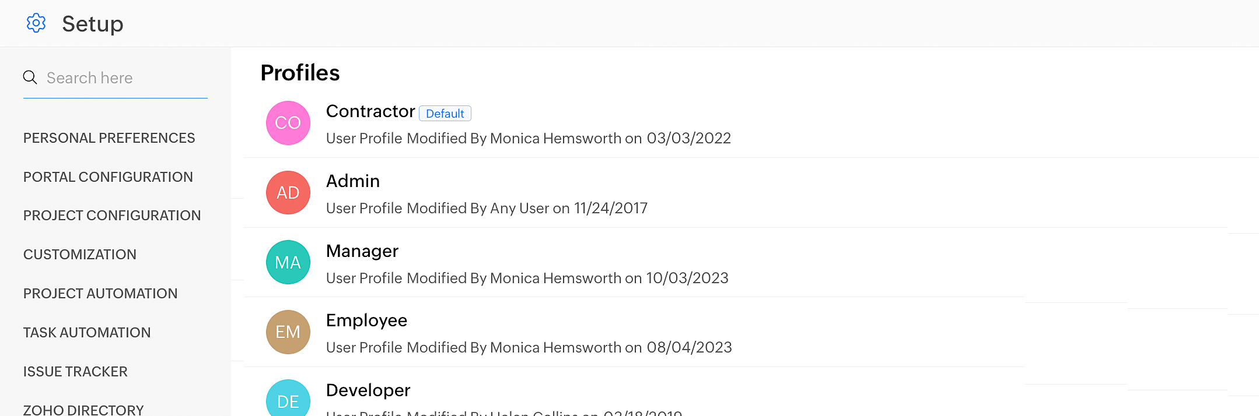Go to Customization settings
The height and width of the screenshot is (416, 1259).
click(80, 255)
